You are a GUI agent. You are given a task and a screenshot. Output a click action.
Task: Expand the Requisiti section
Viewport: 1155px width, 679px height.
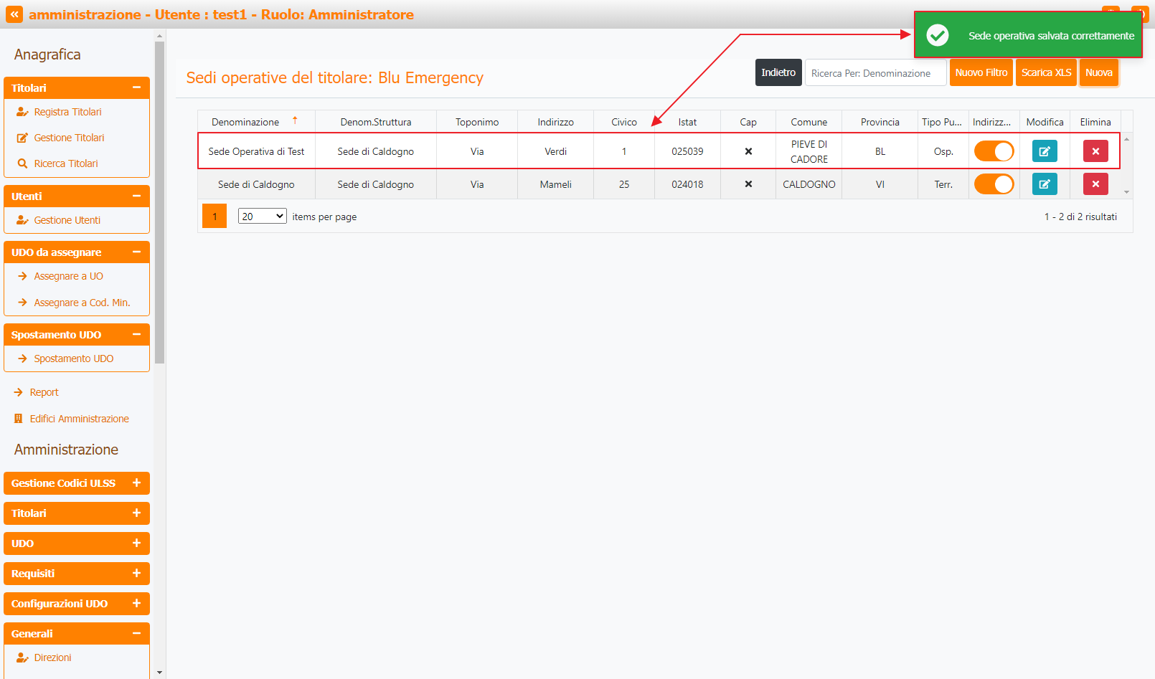pyautogui.click(x=136, y=573)
